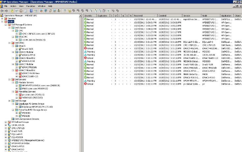Image resolution: width=242 pixels, height=152 pixels.
Task: Click the HP Defined Groups icon
Action: 9,122
